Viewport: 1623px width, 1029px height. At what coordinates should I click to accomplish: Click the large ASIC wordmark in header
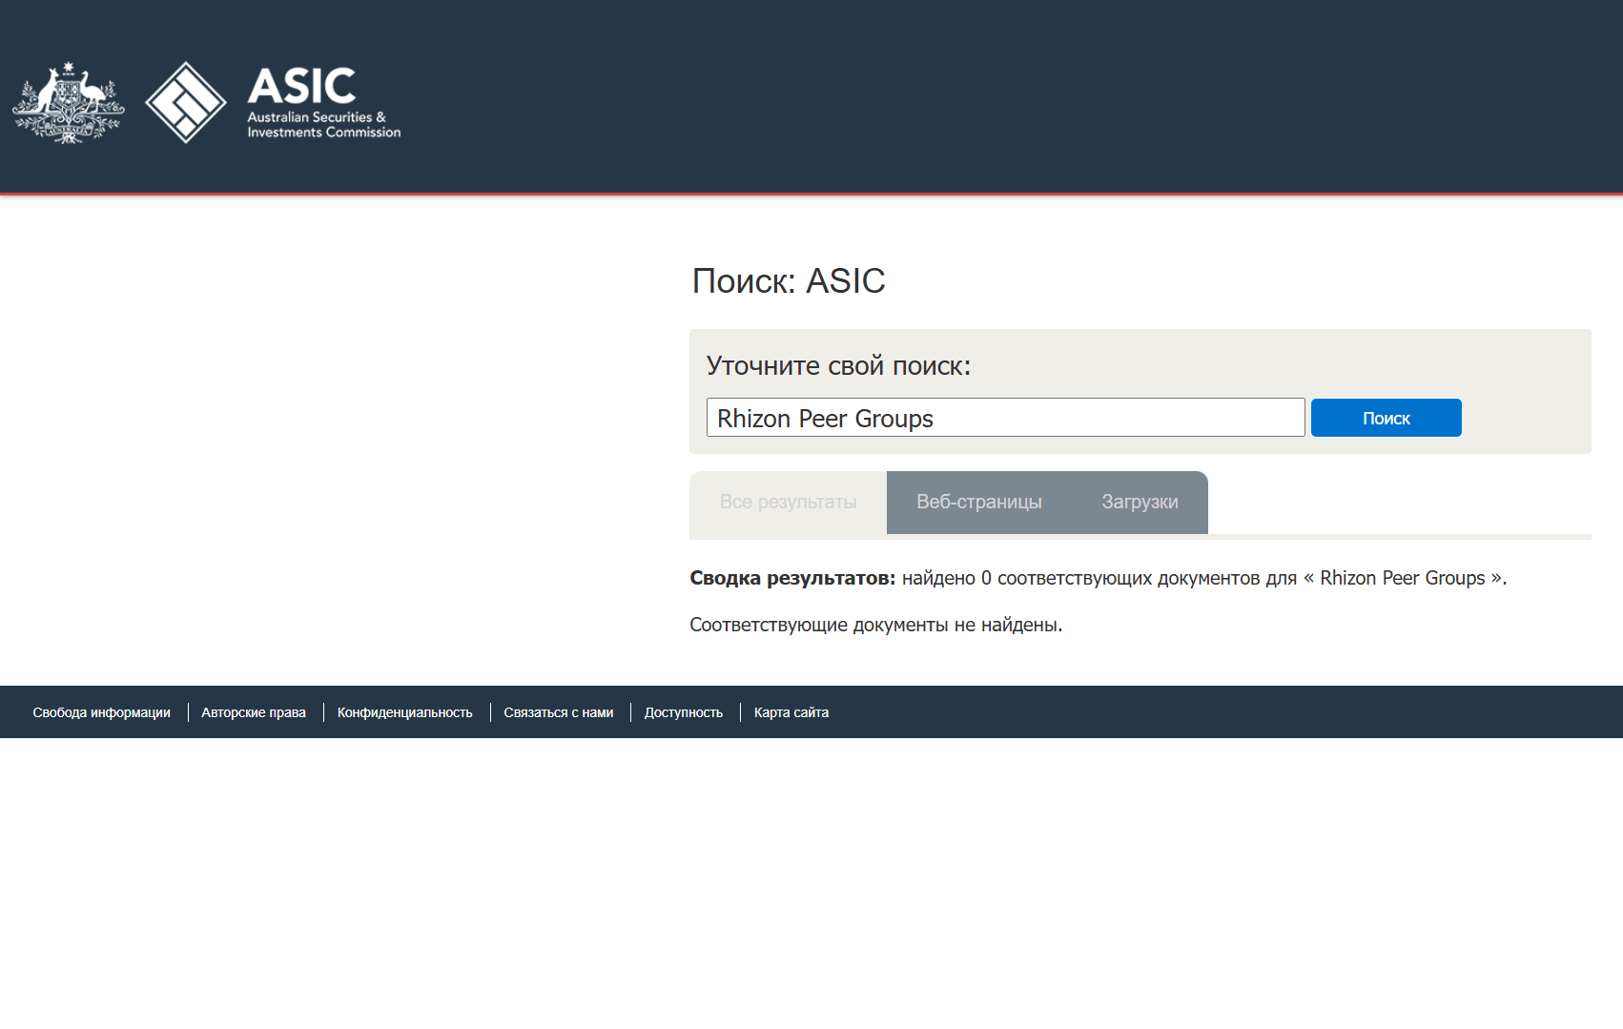301,87
